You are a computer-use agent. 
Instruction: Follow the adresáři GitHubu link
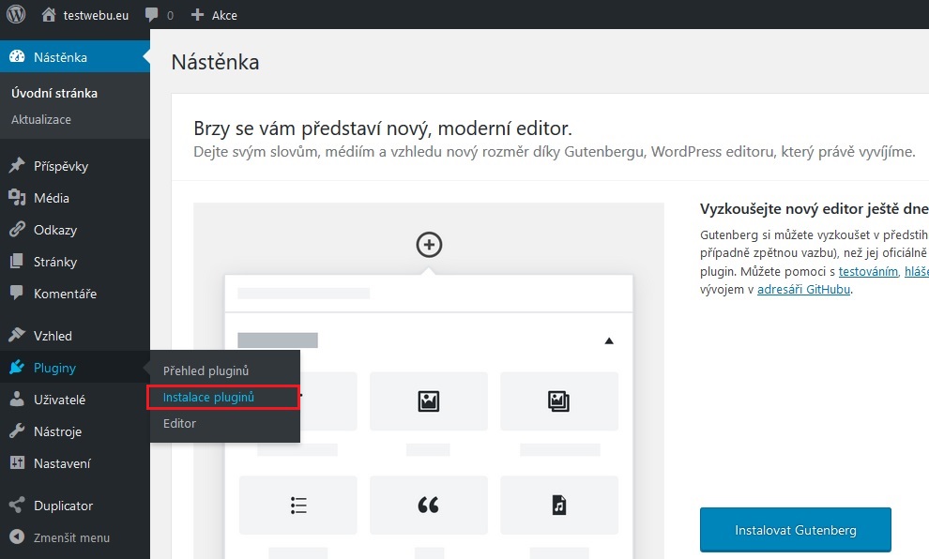pyautogui.click(x=804, y=290)
